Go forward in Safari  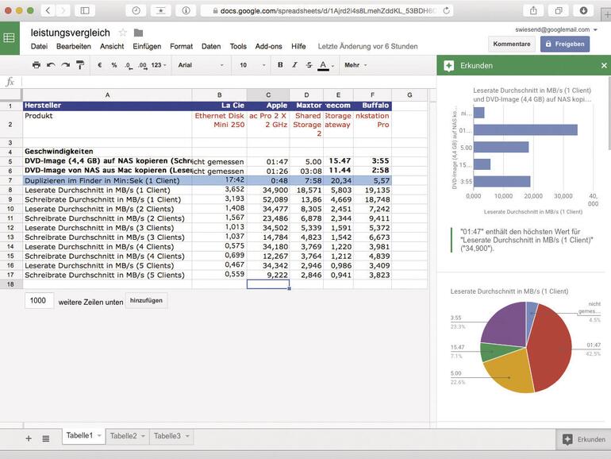[63, 10]
